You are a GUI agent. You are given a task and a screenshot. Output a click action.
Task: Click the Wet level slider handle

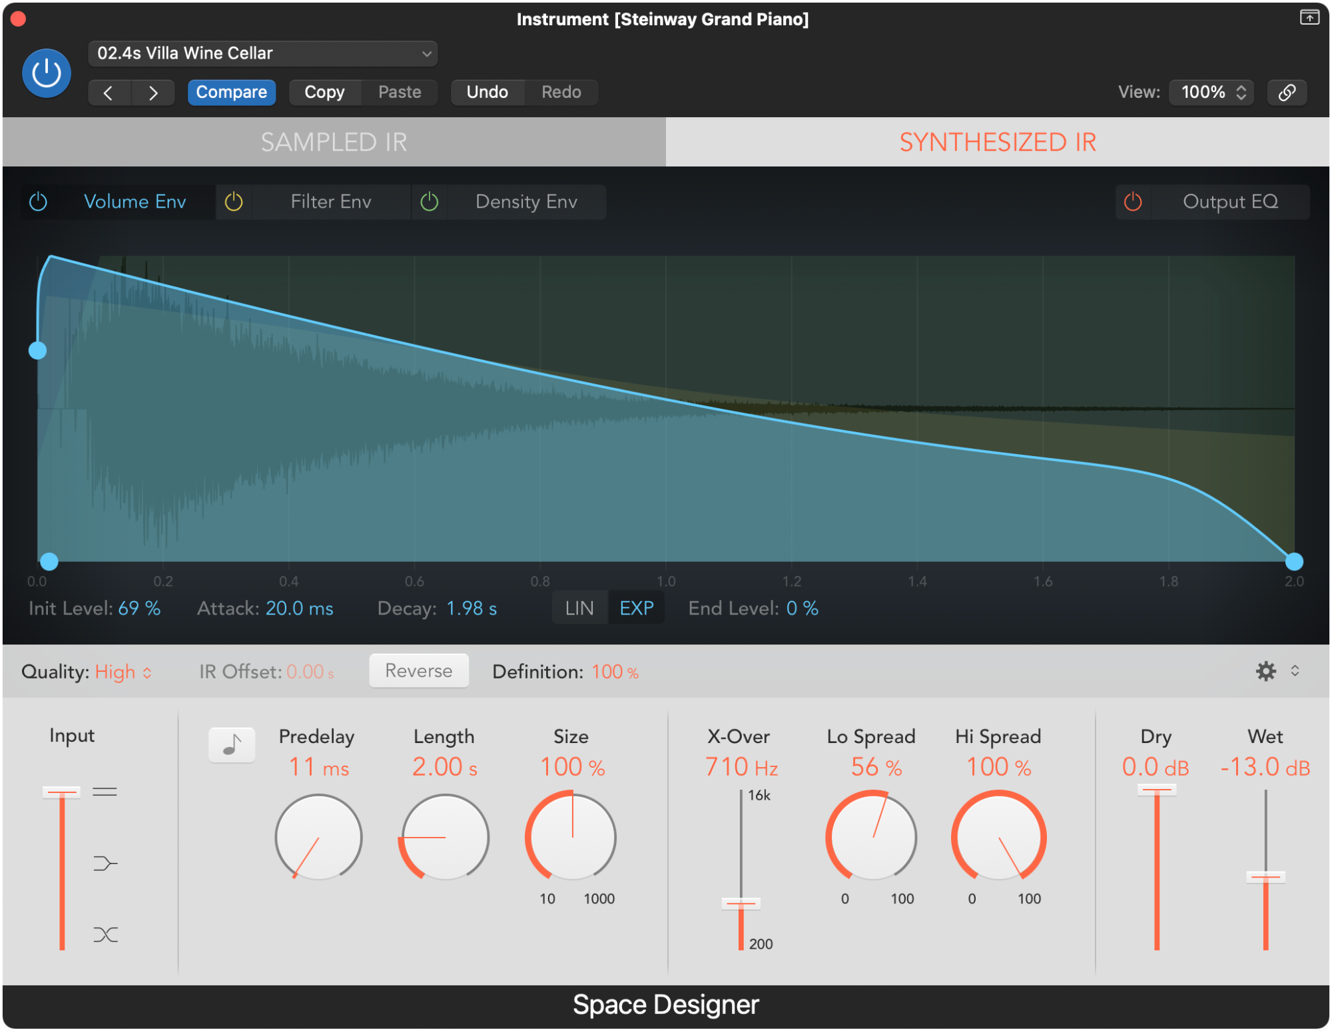point(1265,877)
